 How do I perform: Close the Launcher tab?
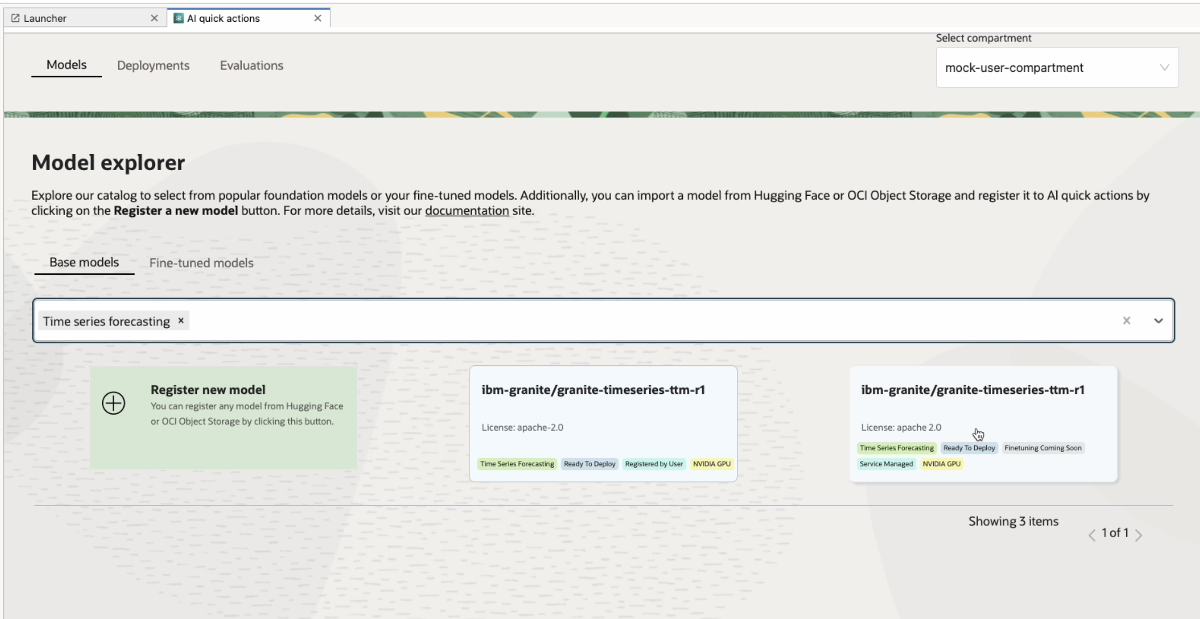pyautogui.click(x=154, y=18)
